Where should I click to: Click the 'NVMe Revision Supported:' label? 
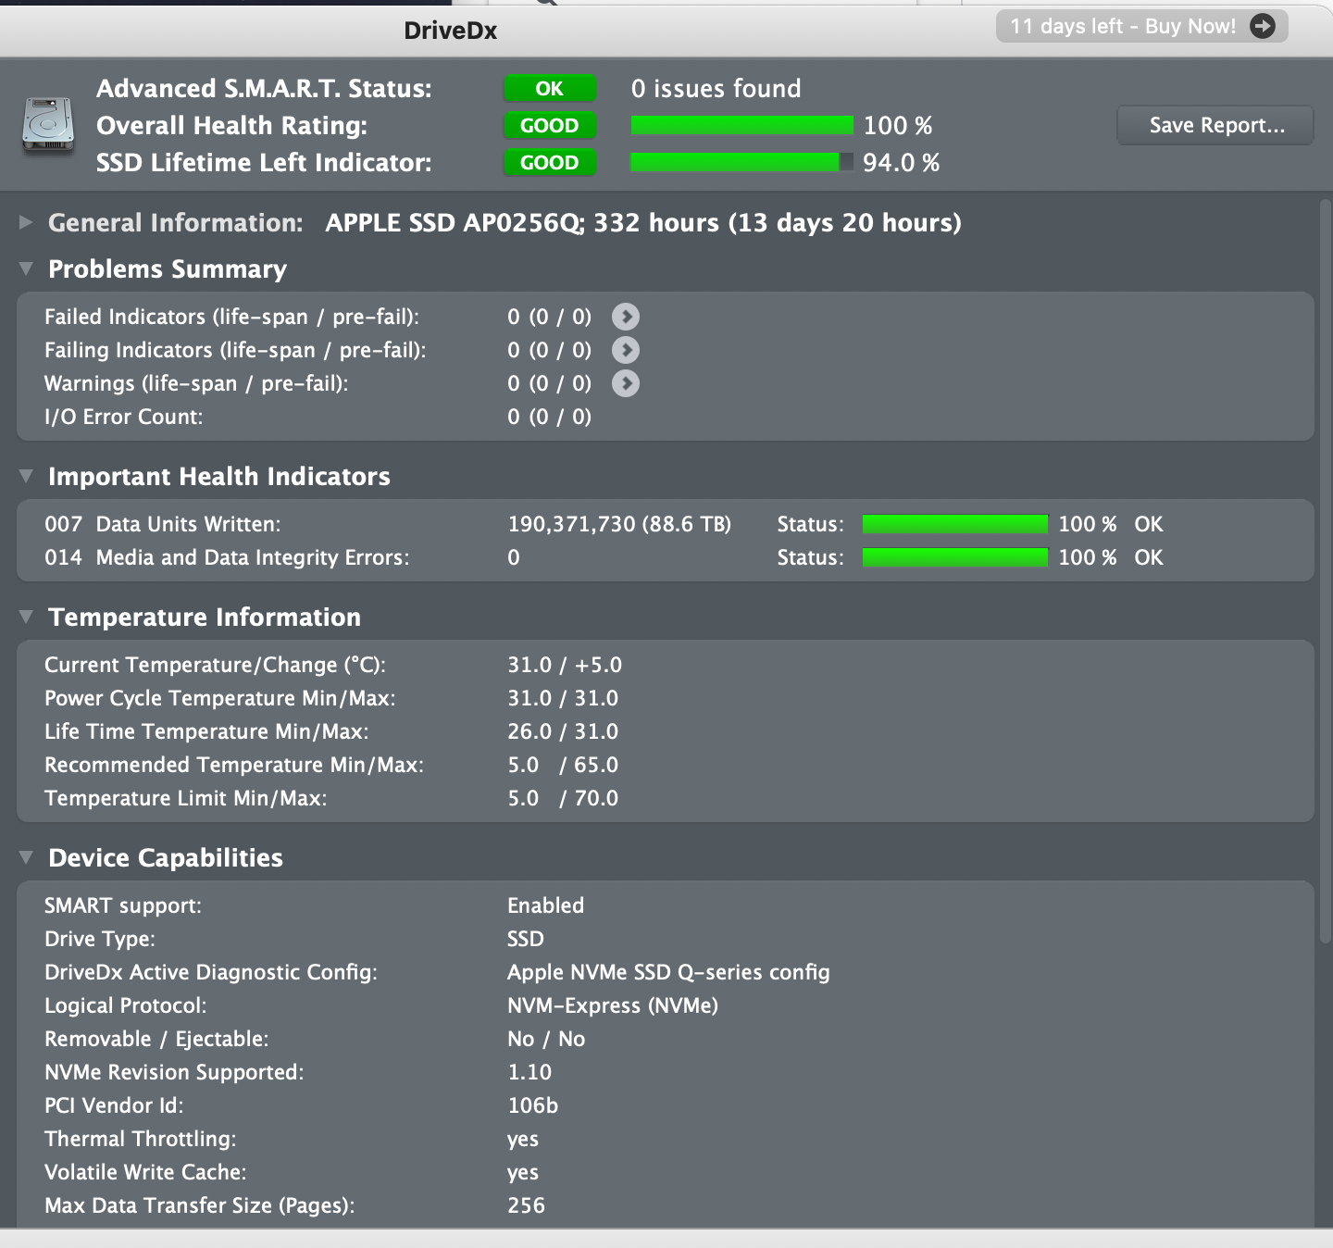174,1072
